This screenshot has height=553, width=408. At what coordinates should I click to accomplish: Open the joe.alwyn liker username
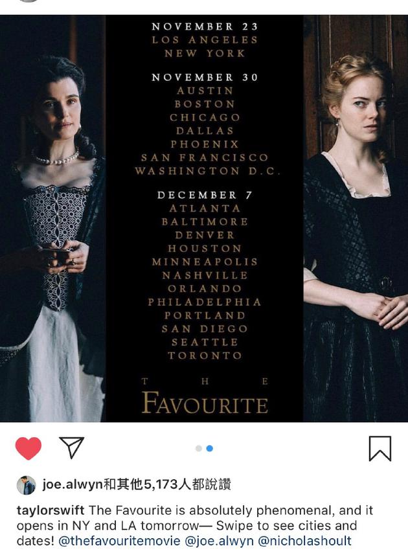click(73, 484)
